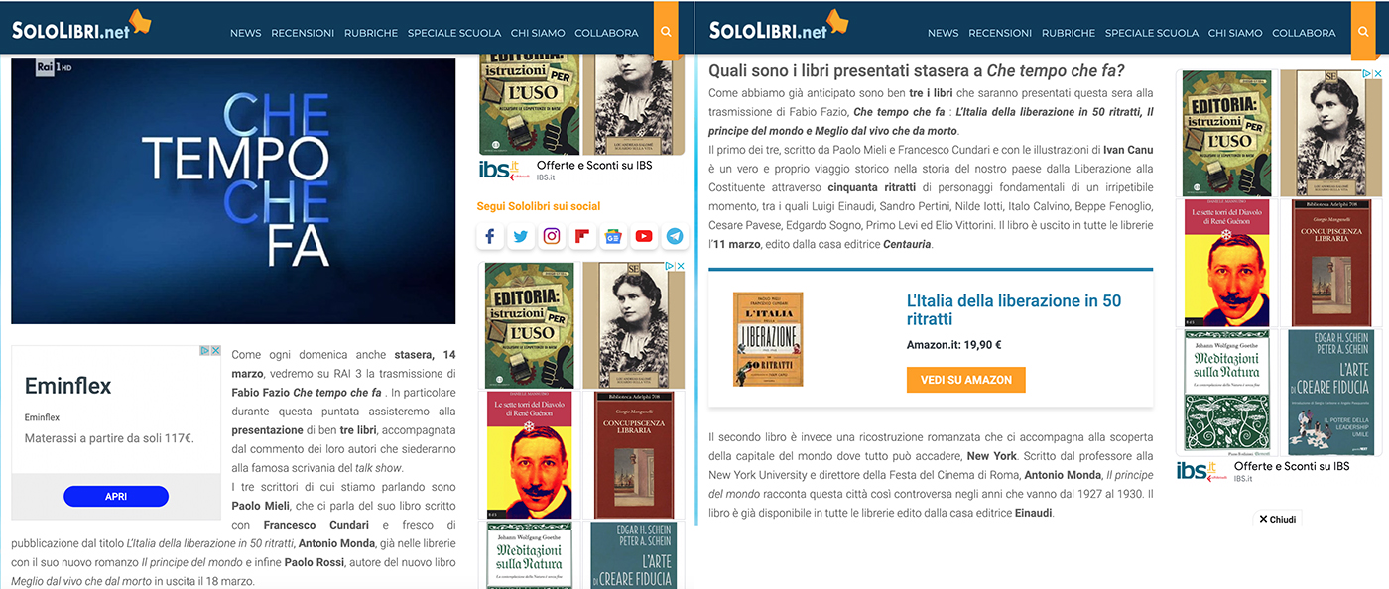
Task: Click the Twitter bird social icon
Action: tap(520, 236)
